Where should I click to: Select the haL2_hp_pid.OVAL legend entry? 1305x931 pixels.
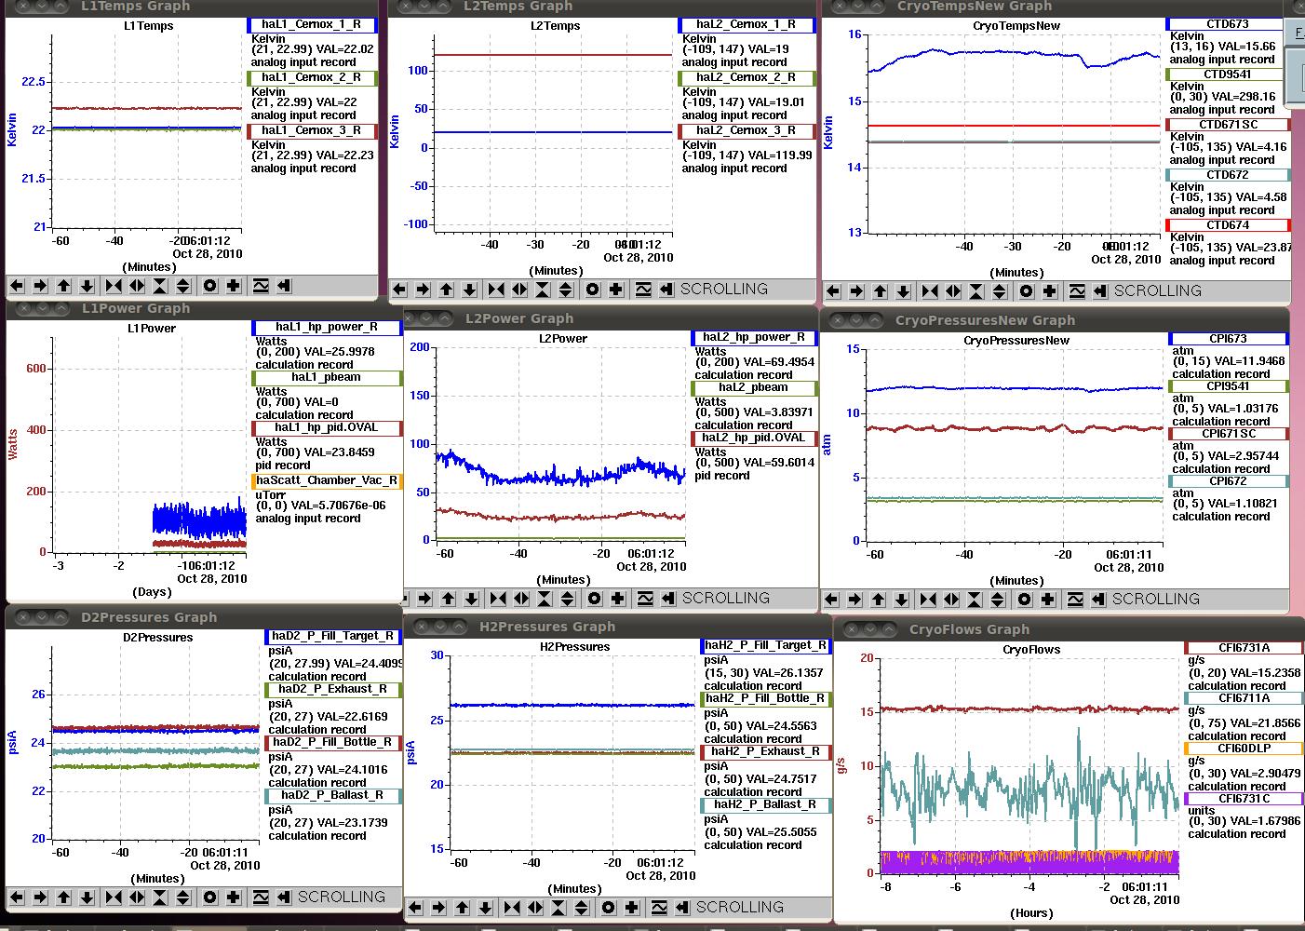(x=754, y=439)
